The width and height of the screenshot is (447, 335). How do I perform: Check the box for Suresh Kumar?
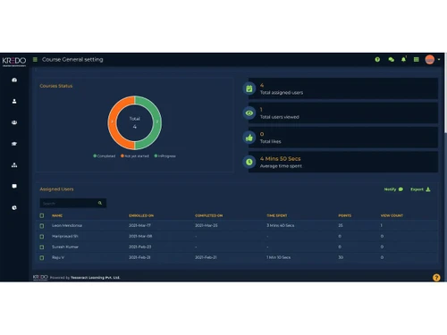[x=42, y=247]
